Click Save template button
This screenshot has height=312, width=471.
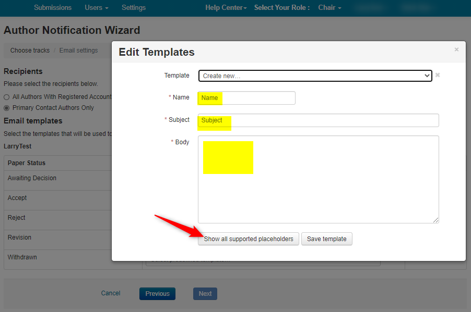pos(327,239)
